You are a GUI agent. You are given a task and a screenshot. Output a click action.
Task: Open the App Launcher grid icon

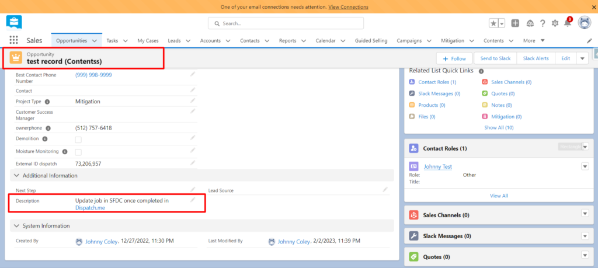13,41
